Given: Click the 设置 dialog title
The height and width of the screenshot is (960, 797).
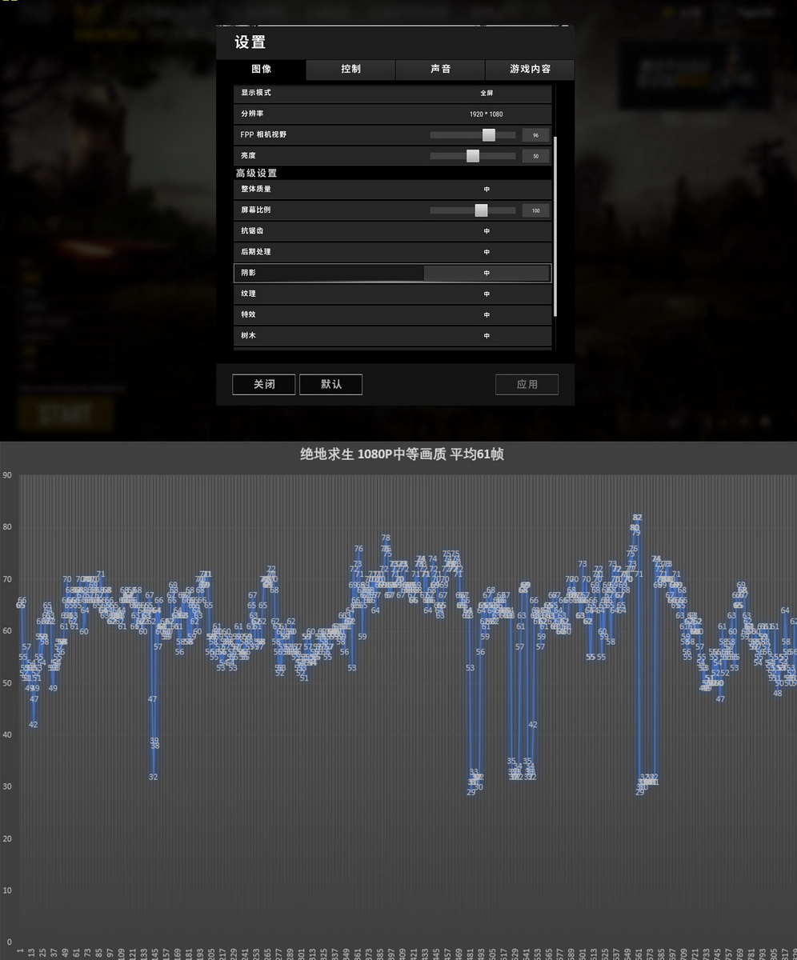Looking at the screenshot, I should (250, 42).
